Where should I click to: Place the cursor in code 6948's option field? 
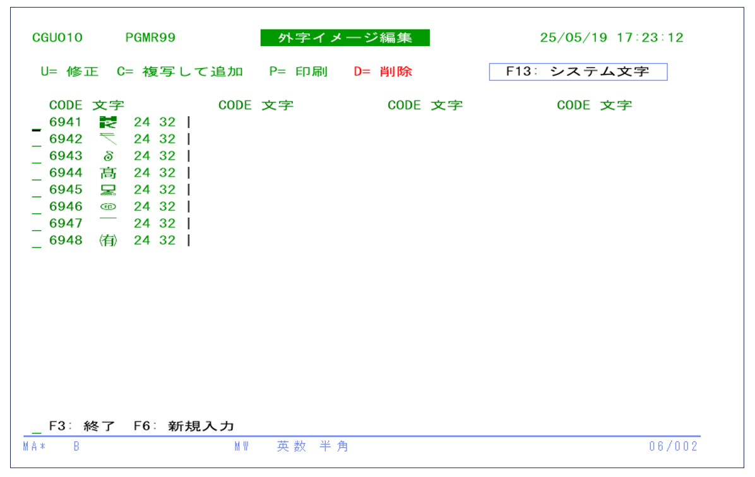pos(37,242)
